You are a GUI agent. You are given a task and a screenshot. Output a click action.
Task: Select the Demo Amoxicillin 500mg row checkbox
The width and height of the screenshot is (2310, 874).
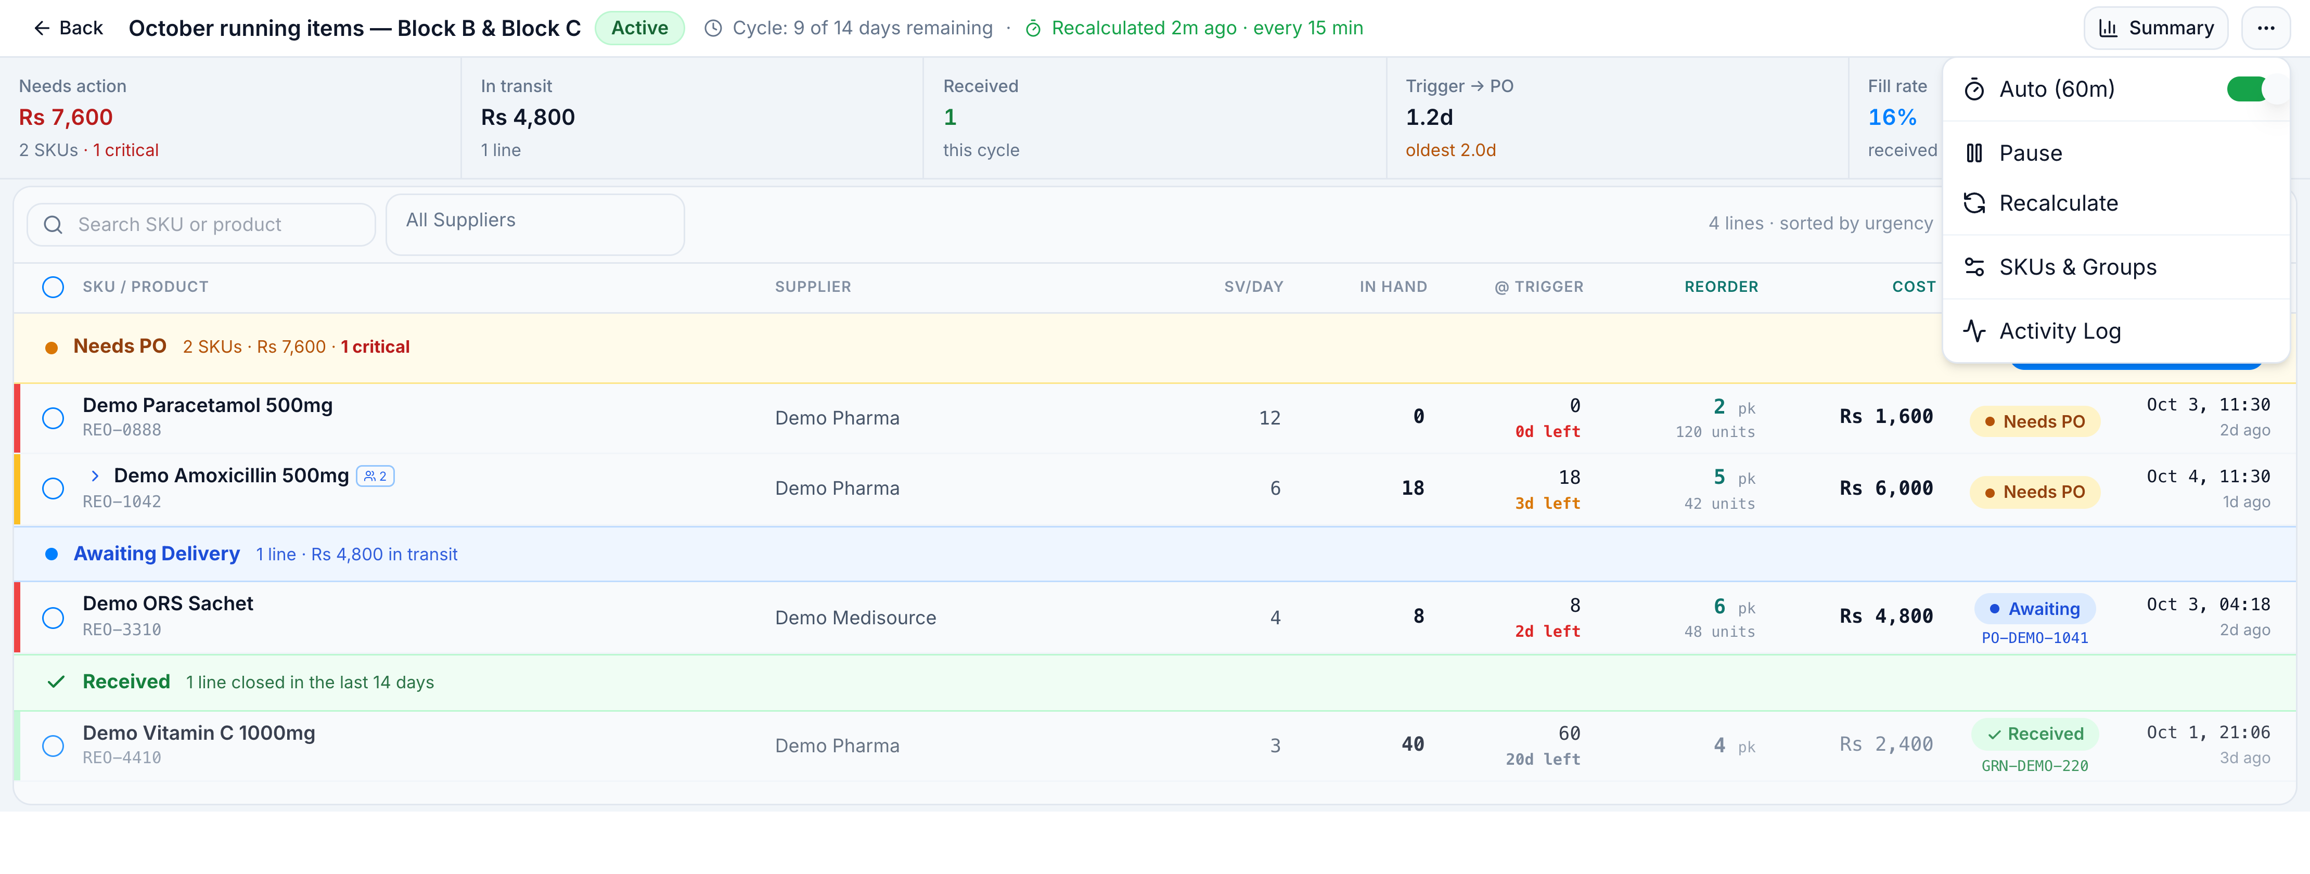point(53,489)
